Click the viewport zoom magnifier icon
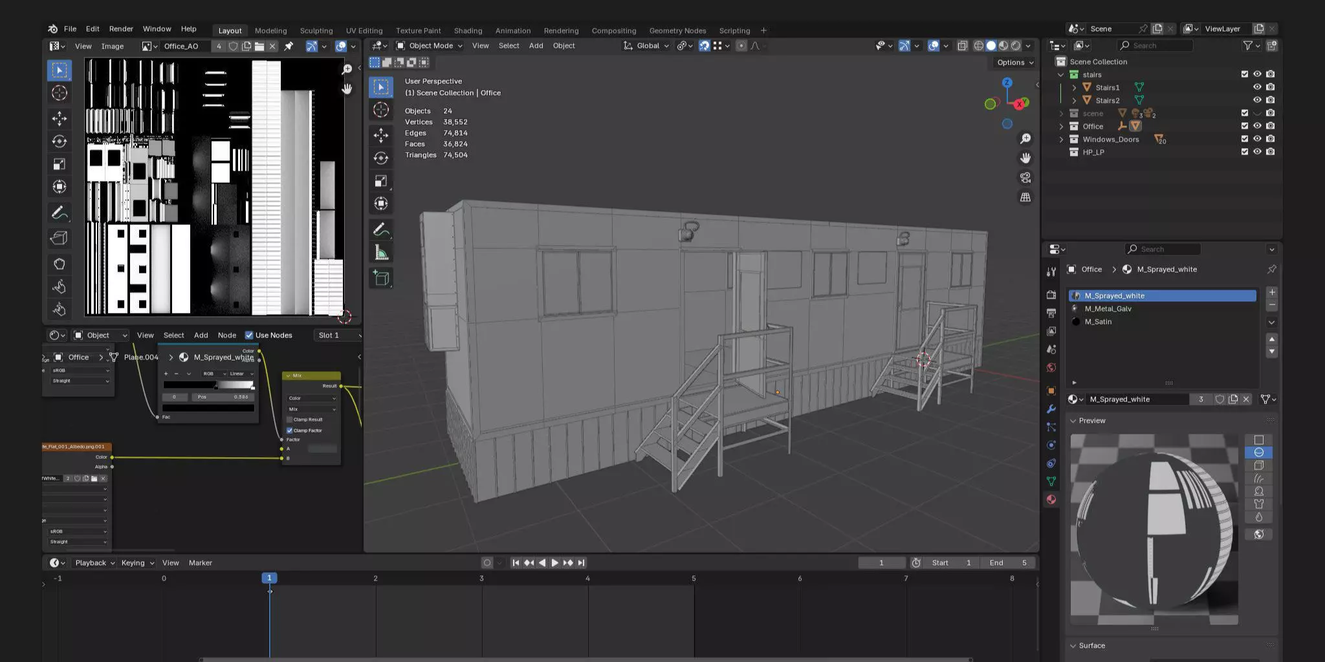The height and width of the screenshot is (662, 1325). (1025, 139)
